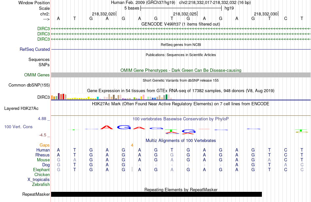Open 100 vertebrates Basewise Conservation by PhyloP title
311x202 pixels.
click(x=181, y=119)
